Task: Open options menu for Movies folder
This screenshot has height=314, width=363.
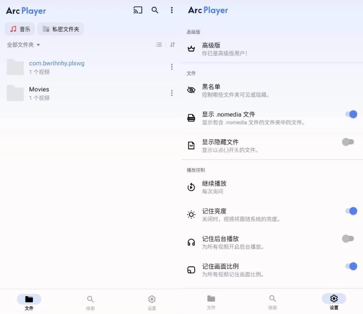Action: [172, 93]
